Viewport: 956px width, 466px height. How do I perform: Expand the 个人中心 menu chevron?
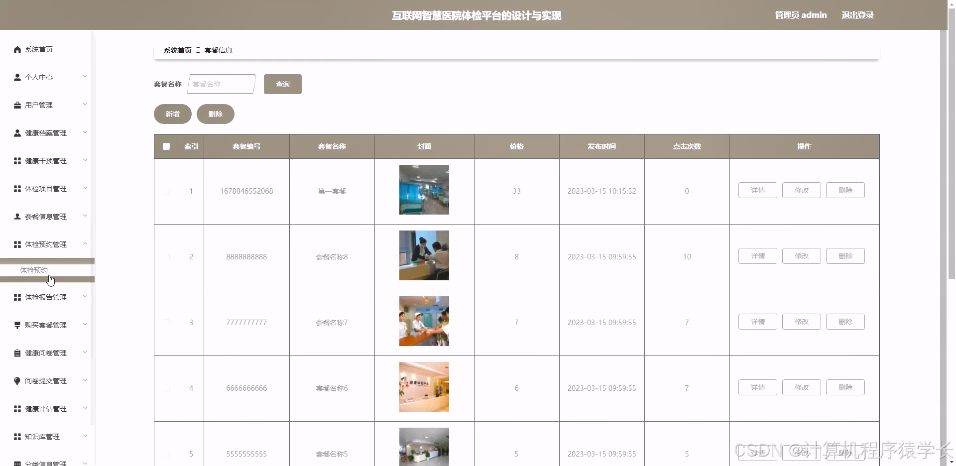coord(85,76)
